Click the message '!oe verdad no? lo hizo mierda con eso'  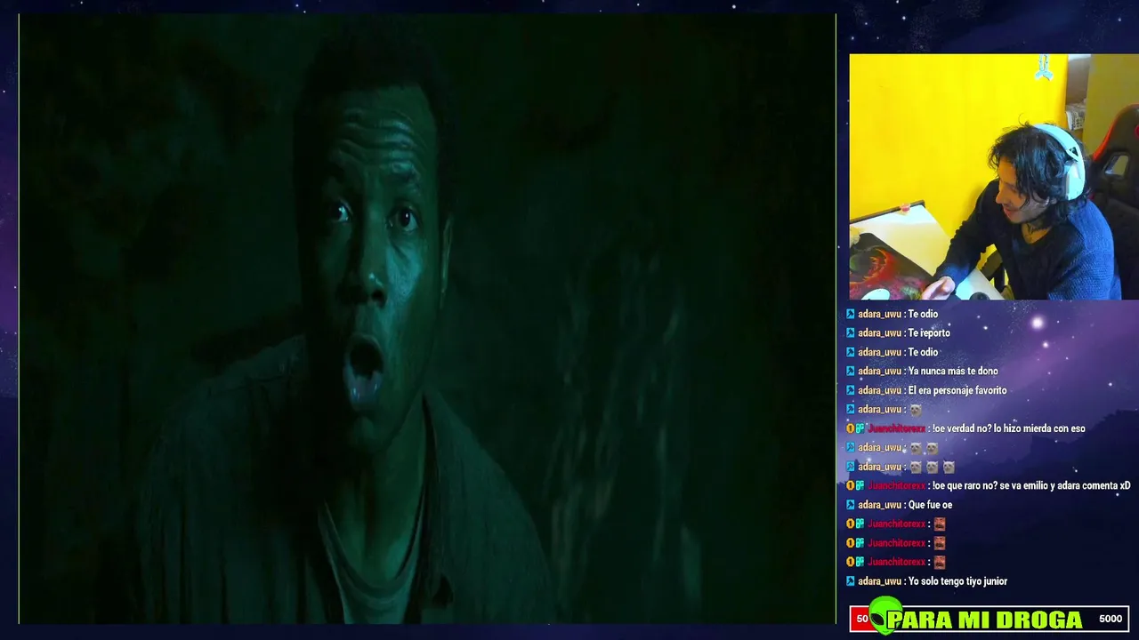pos(1009,428)
